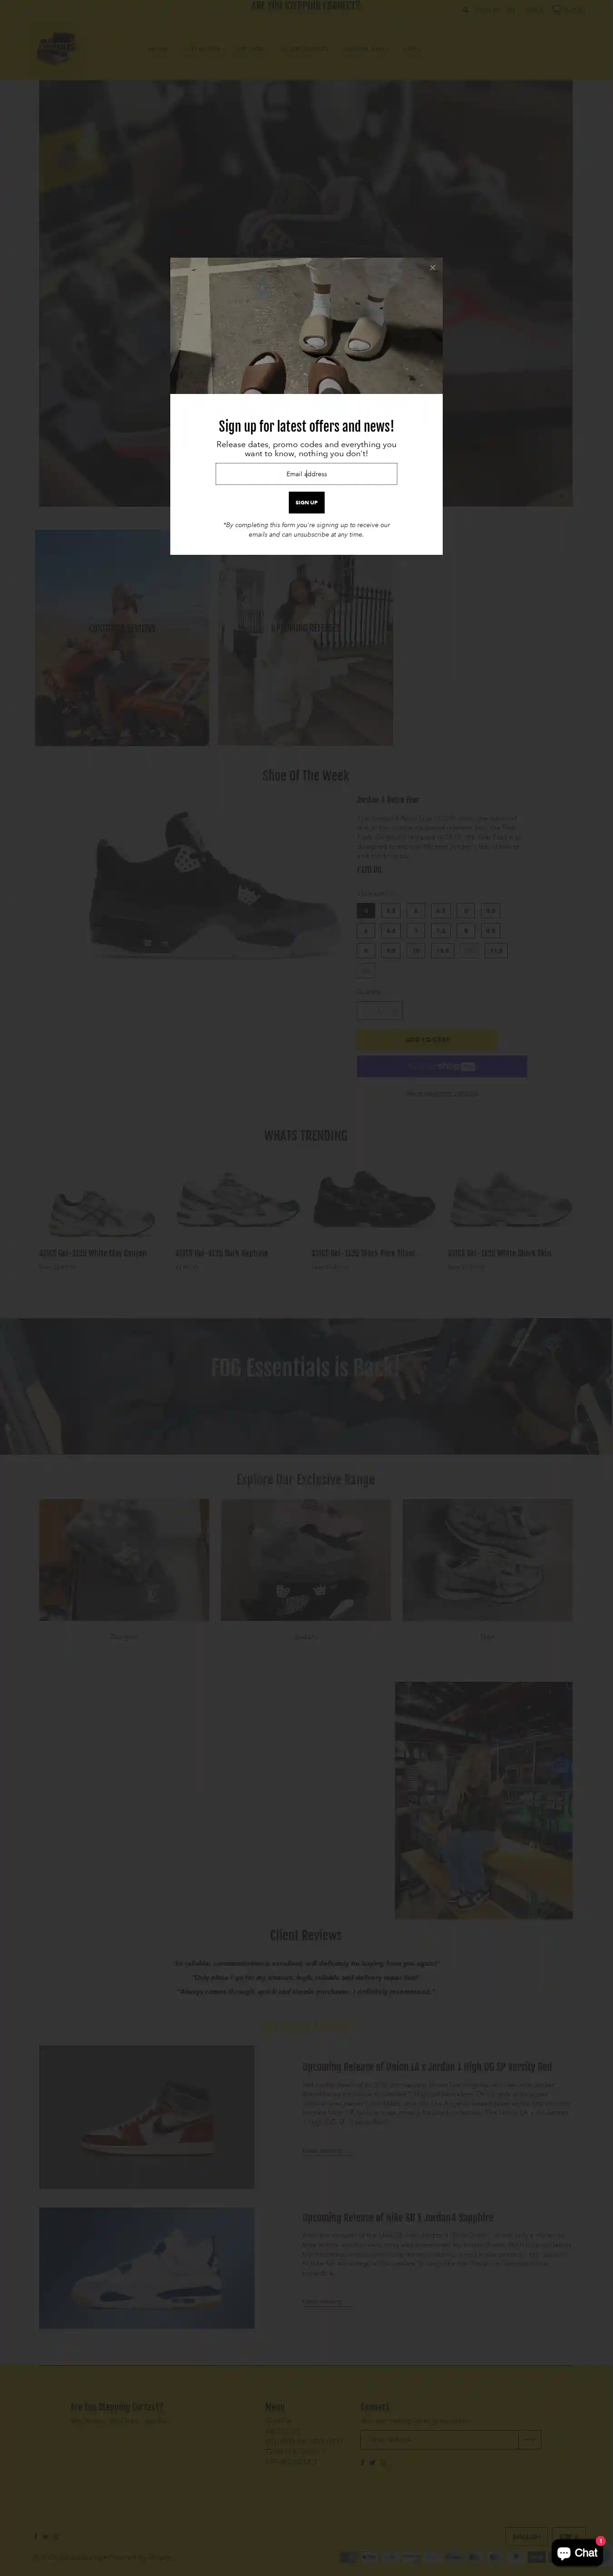Go to the Home navigation item
This screenshot has width=613, height=2576.
pyautogui.click(x=158, y=48)
